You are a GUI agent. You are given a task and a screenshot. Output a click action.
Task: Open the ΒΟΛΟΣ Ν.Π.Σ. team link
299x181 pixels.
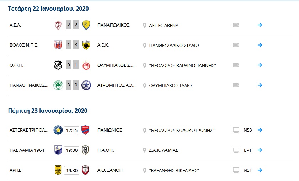click(x=24, y=45)
